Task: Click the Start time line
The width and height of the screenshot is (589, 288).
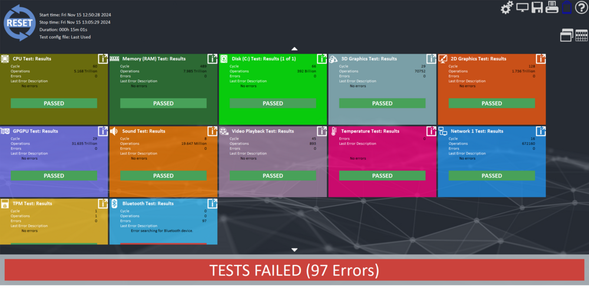Action: [75, 15]
